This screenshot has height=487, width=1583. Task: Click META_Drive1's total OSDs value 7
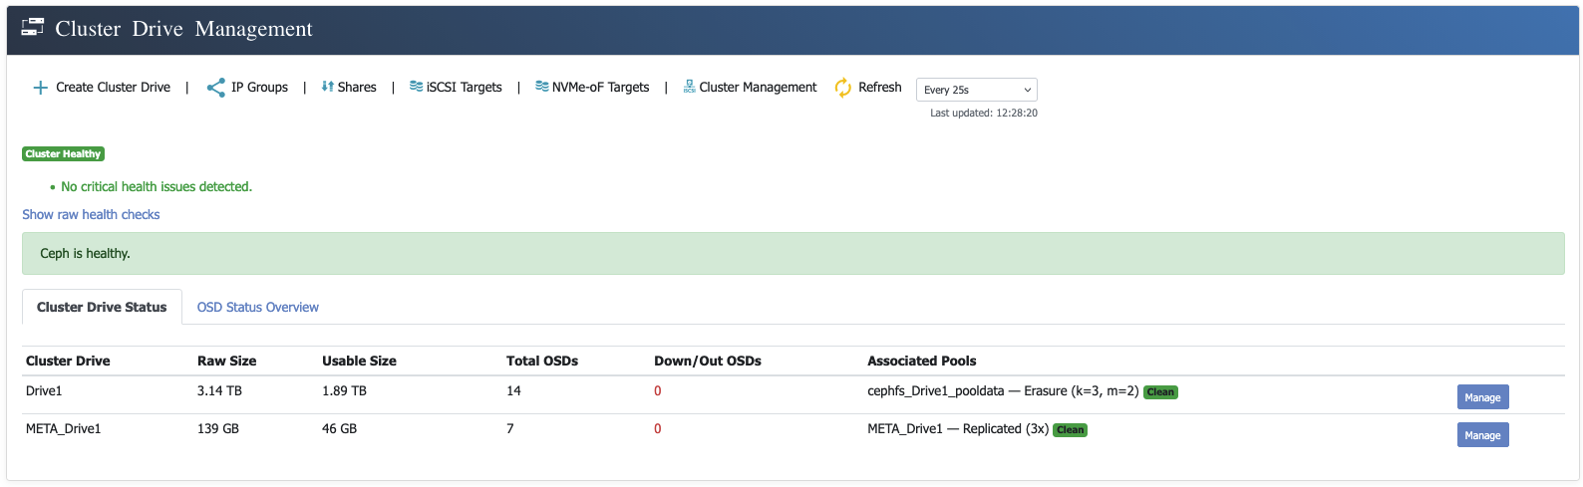(x=510, y=428)
